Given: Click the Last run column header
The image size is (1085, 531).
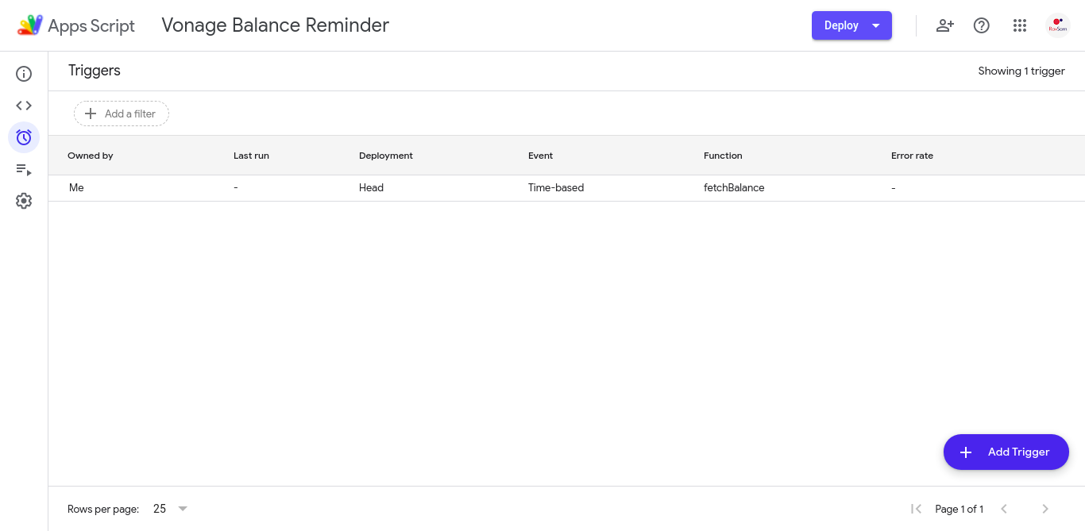Looking at the screenshot, I should [251, 156].
